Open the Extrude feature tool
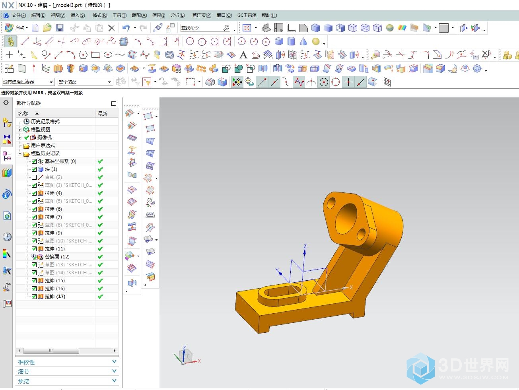 (x=58, y=68)
